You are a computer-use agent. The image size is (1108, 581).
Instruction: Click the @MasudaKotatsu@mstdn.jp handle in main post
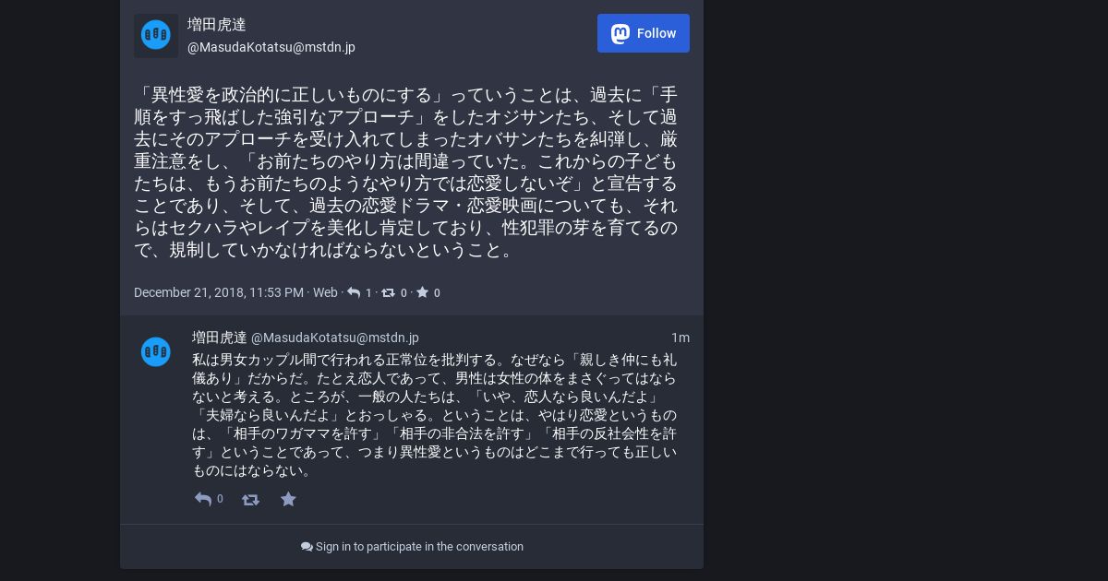[x=271, y=47]
